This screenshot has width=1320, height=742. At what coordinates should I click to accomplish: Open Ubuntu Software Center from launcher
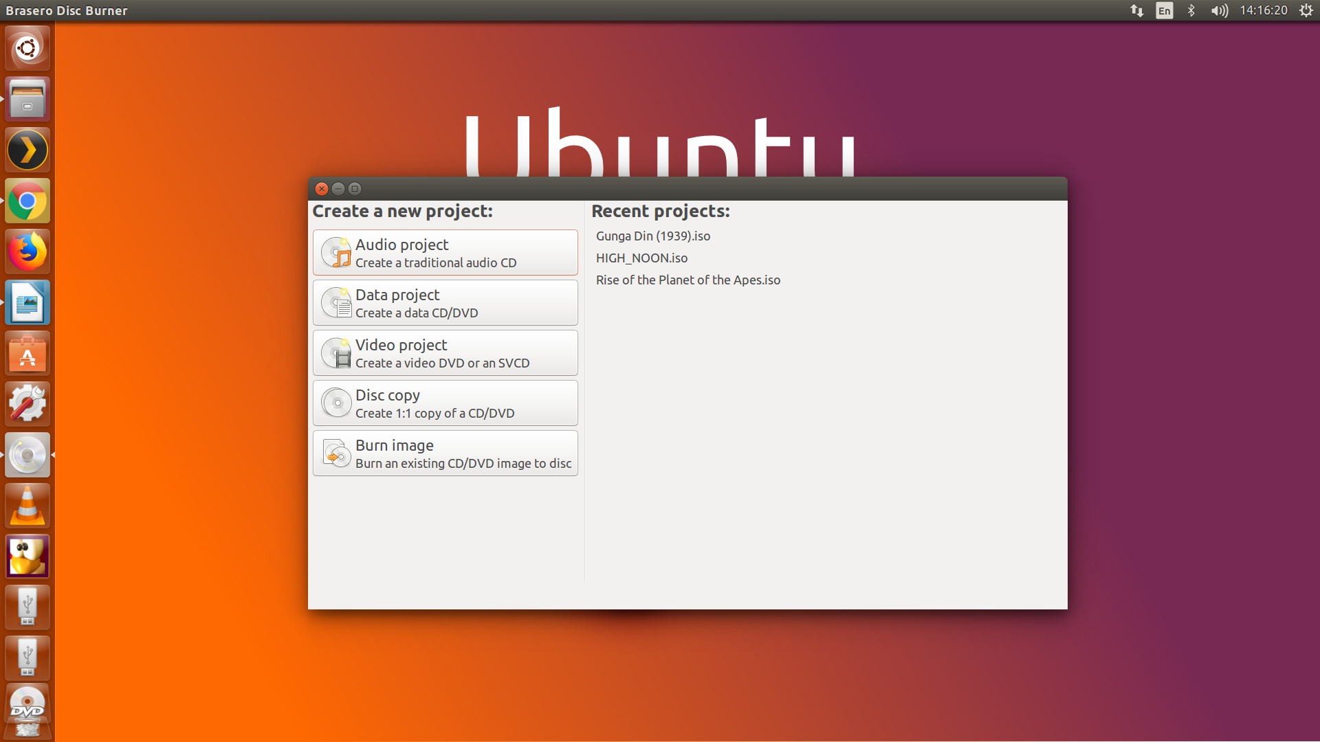point(27,353)
